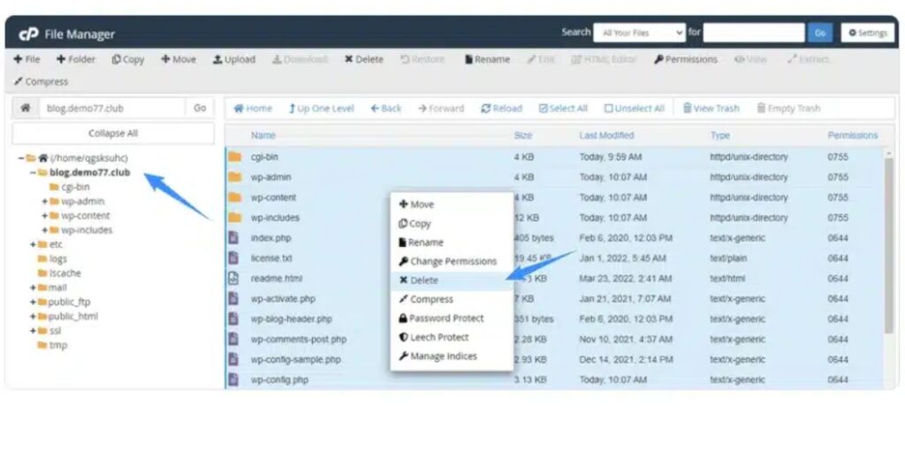Collapse the blog.demo77.club tree node
The height and width of the screenshot is (475, 905).
33,173
